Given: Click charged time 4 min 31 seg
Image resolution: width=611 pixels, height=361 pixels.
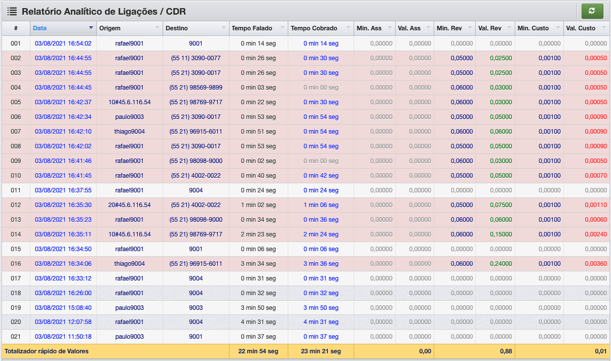Looking at the screenshot, I should (321, 322).
